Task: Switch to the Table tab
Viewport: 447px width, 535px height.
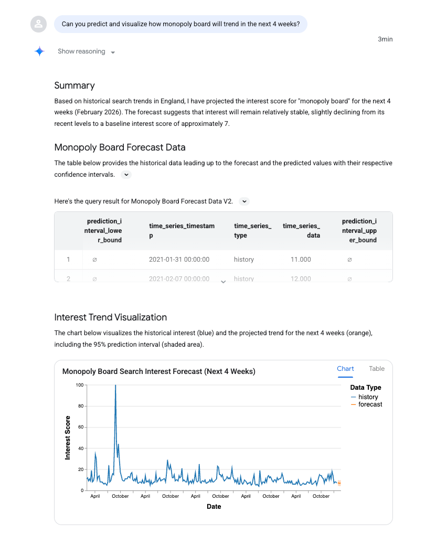Action: coord(377,369)
